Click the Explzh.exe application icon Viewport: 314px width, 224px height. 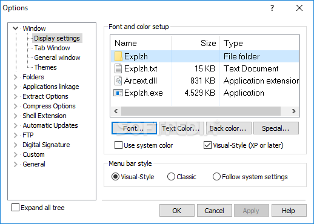pos(118,93)
